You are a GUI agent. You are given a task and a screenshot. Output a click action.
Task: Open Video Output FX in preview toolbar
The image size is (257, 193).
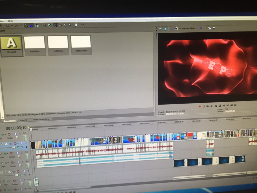coord(171,29)
